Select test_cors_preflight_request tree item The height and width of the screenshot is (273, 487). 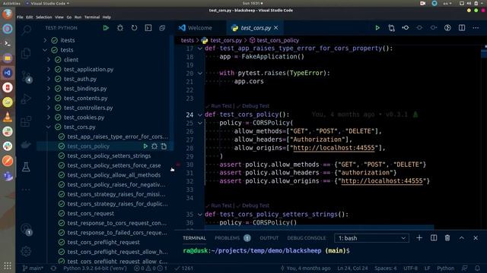[x=103, y=242]
